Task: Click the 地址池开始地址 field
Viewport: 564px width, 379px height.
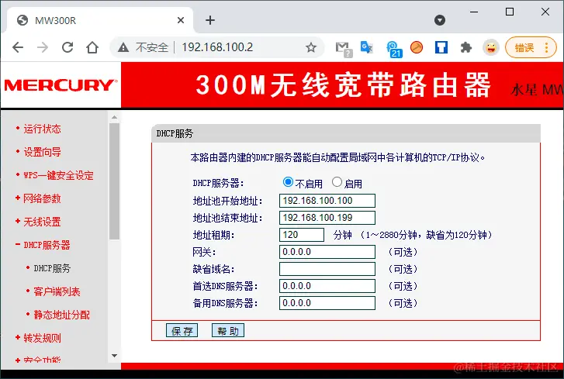Action: pos(327,201)
